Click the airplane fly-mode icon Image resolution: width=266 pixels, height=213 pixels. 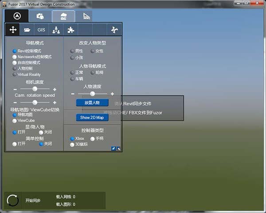tap(114, 30)
